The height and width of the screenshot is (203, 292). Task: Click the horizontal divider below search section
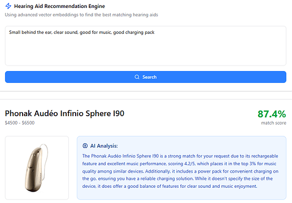[x=146, y=91]
